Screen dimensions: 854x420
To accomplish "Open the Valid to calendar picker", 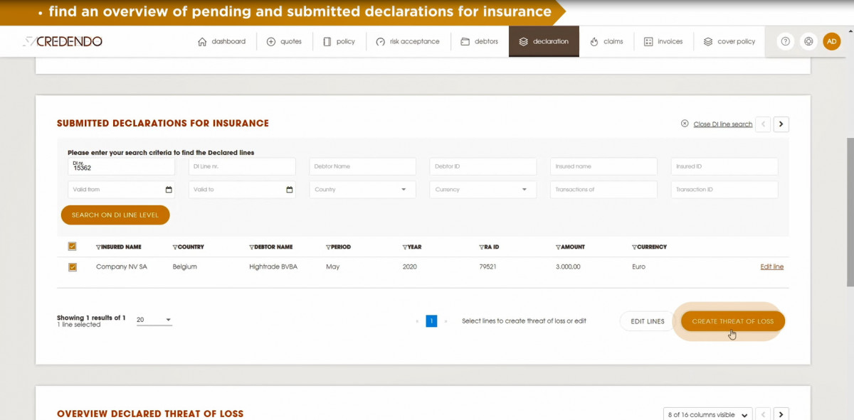I will (290, 190).
